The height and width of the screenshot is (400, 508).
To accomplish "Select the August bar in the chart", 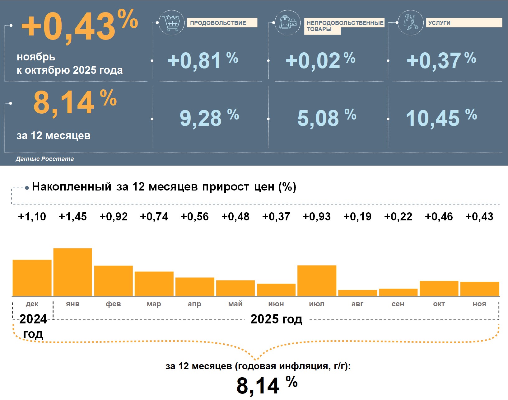I will tap(357, 293).
